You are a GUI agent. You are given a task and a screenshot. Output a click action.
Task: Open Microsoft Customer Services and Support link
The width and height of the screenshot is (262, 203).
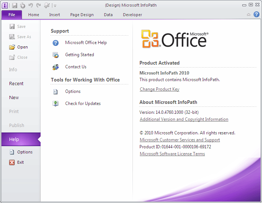[x=180, y=140]
